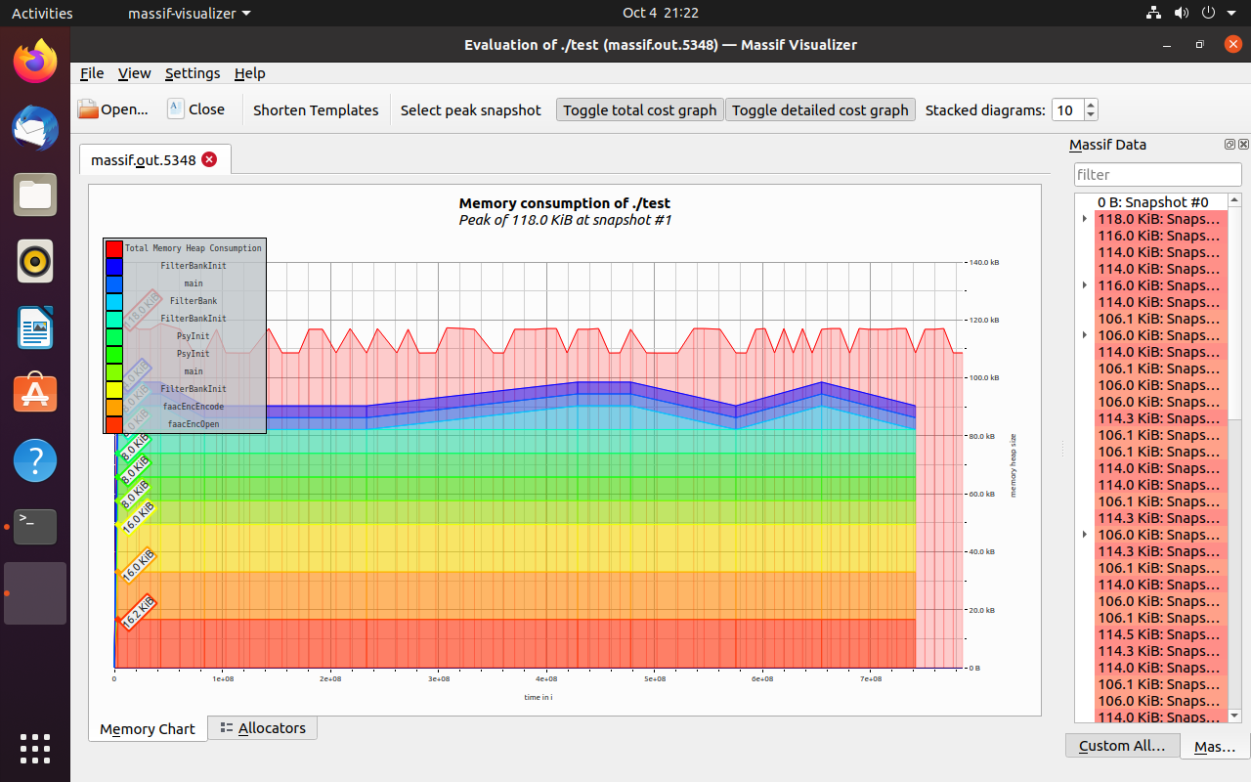Click the Massif Data filter field
The width and height of the screenshot is (1251, 782).
[1157, 174]
